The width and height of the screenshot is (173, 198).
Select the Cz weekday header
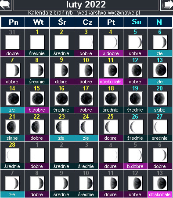pyautogui.click(x=86, y=22)
